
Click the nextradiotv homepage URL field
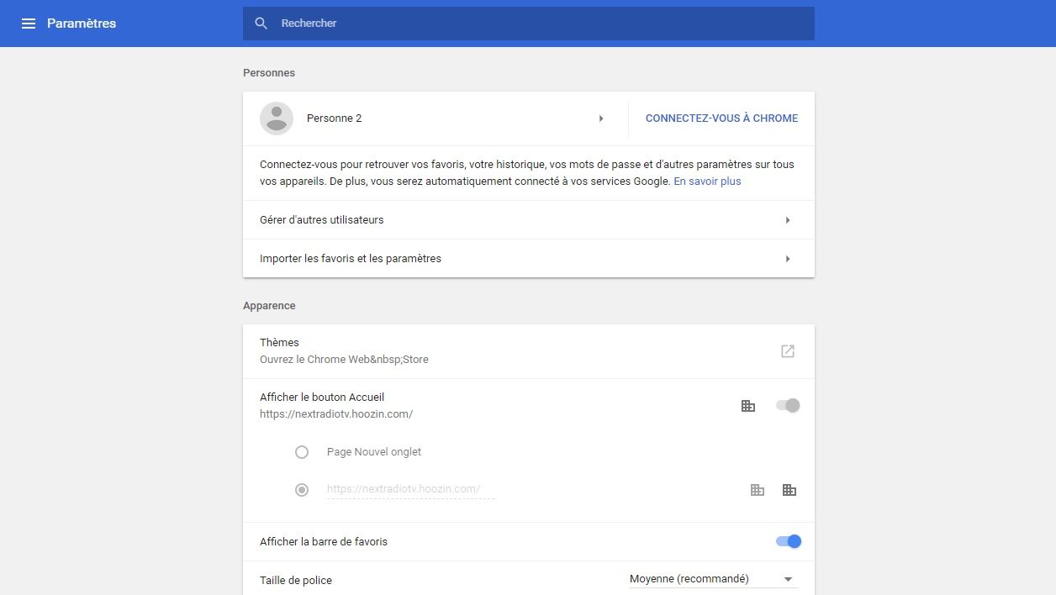410,489
